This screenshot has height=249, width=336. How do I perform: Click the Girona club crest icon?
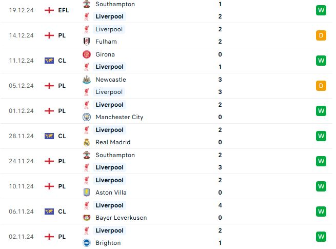[87, 54]
